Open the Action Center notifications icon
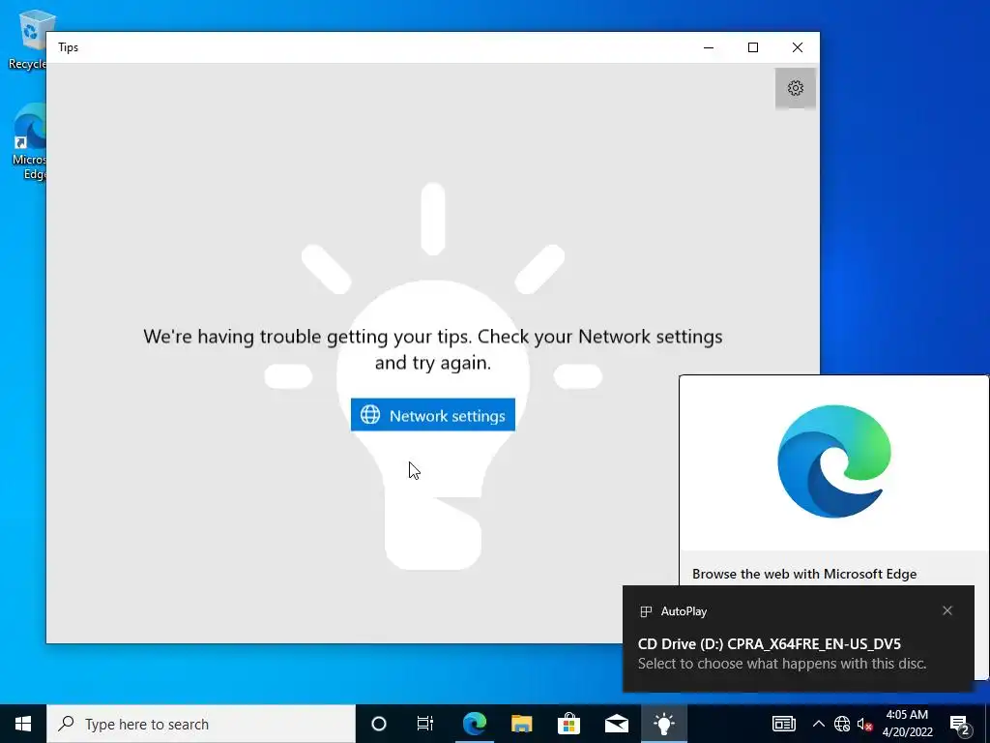Image resolution: width=990 pixels, height=743 pixels. tap(959, 724)
